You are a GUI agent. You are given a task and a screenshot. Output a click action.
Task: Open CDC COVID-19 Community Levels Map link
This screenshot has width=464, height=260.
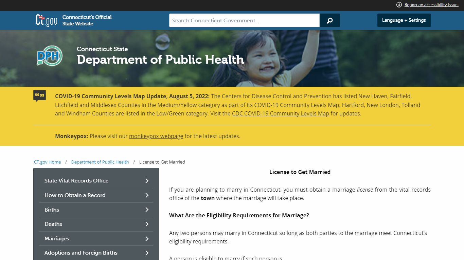click(281, 113)
